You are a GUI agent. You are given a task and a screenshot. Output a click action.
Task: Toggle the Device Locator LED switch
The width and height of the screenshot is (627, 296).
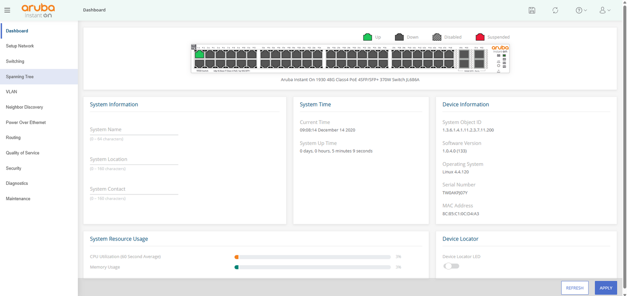pos(451,266)
